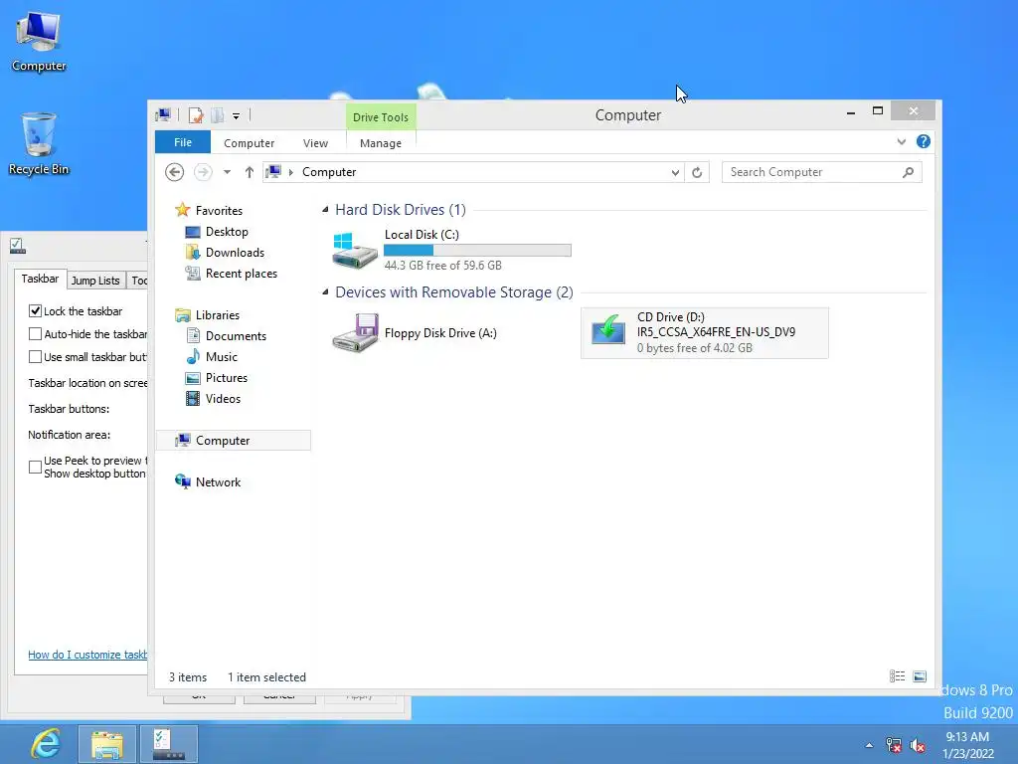Open the Computer desktop icon

(x=39, y=42)
